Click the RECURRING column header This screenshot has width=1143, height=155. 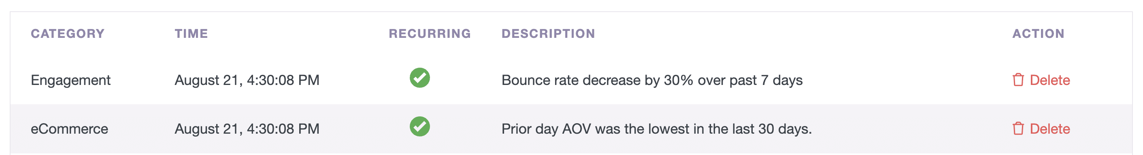click(430, 33)
